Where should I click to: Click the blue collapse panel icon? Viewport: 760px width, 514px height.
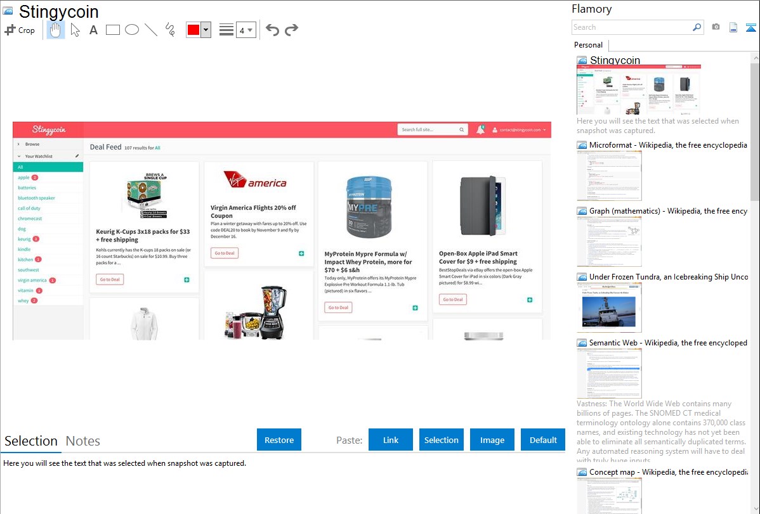click(750, 27)
